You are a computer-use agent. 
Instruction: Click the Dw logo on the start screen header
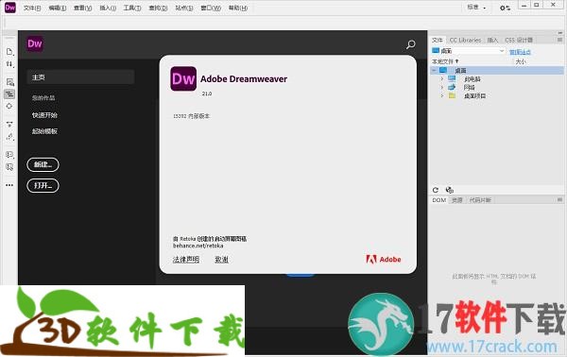35,44
